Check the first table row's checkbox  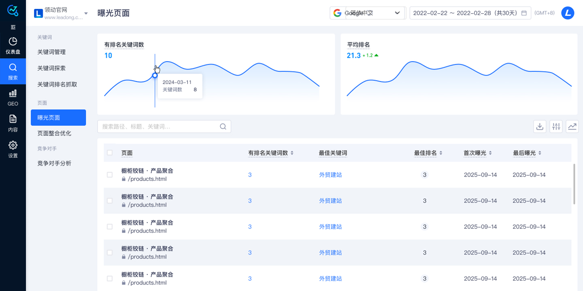click(110, 175)
